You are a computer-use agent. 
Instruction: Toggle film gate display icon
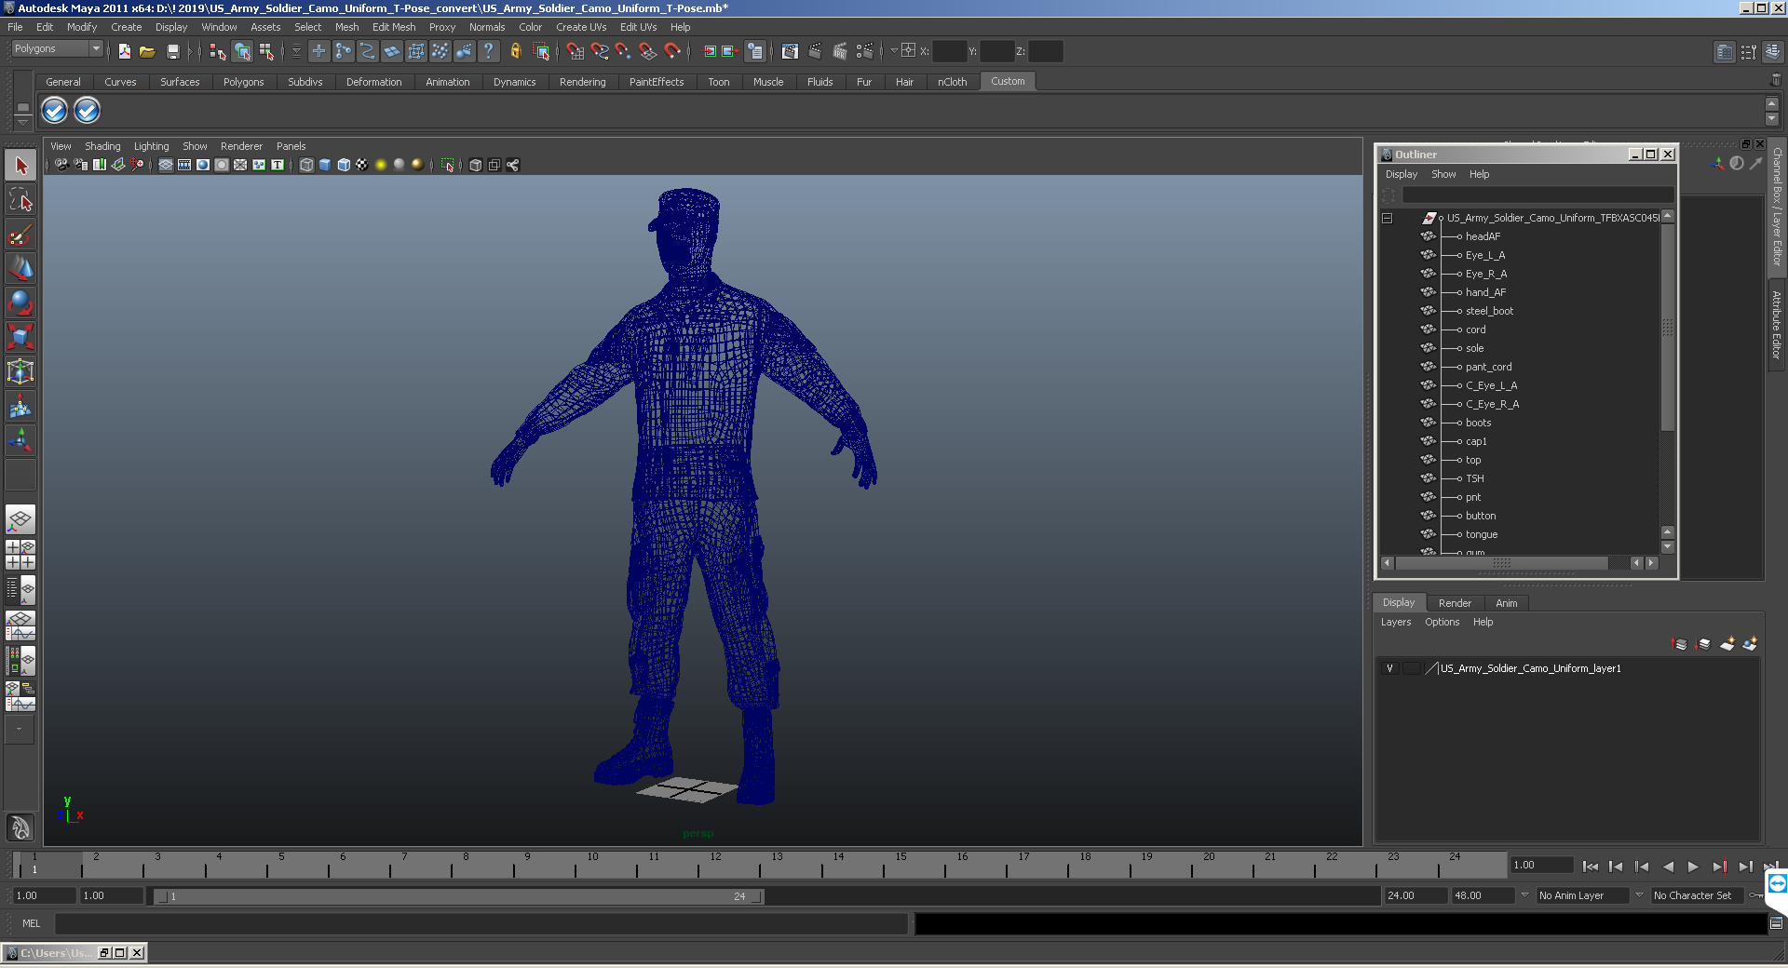(x=184, y=165)
